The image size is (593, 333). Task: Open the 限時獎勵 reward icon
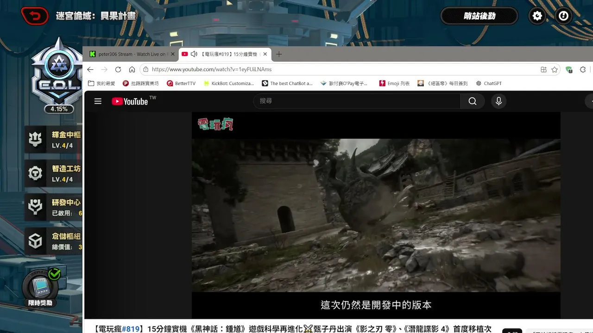click(x=40, y=288)
